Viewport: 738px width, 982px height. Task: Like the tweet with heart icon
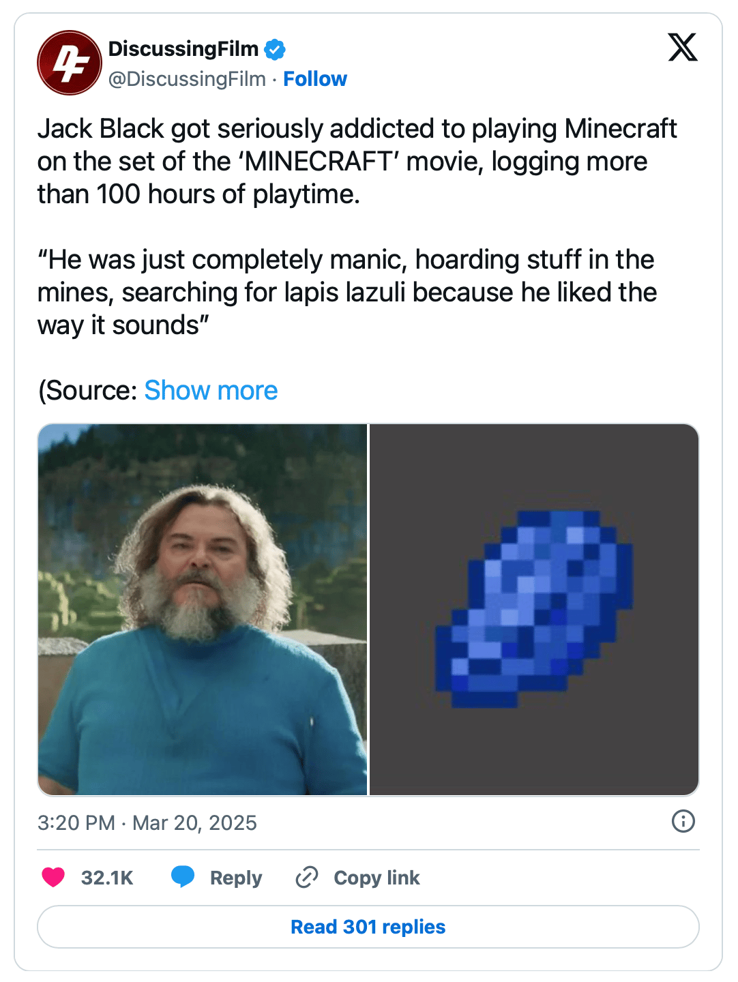[x=53, y=877]
